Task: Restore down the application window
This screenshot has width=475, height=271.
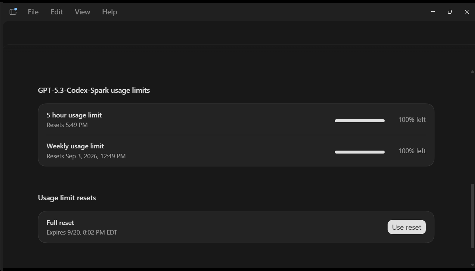Action: click(x=450, y=12)
